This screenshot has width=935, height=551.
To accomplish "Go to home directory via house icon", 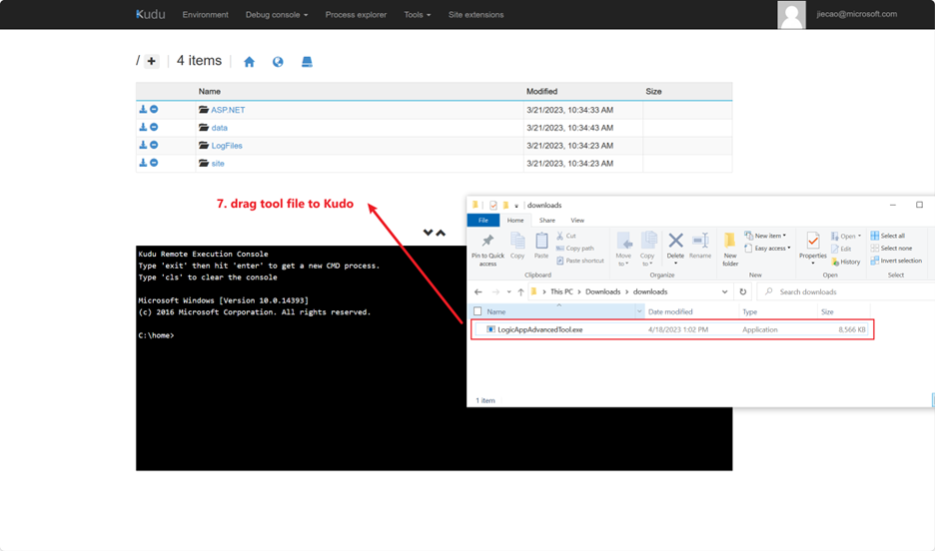I will (250, 62).
